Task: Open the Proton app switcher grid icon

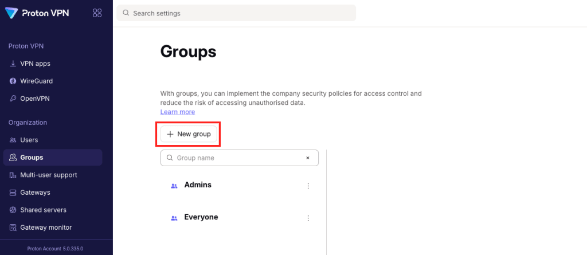Action: 97,13
